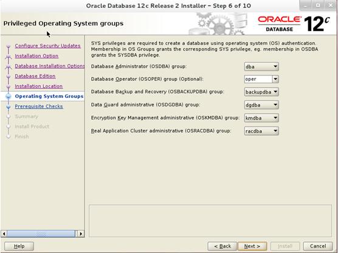Select the Operating System Groups step
338x253 pixels.
pyautogui.click(x=49, y=96)
